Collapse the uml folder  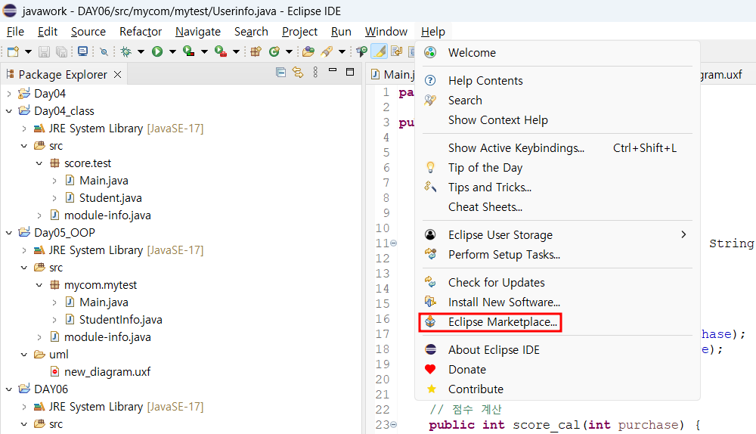point(24,355)
